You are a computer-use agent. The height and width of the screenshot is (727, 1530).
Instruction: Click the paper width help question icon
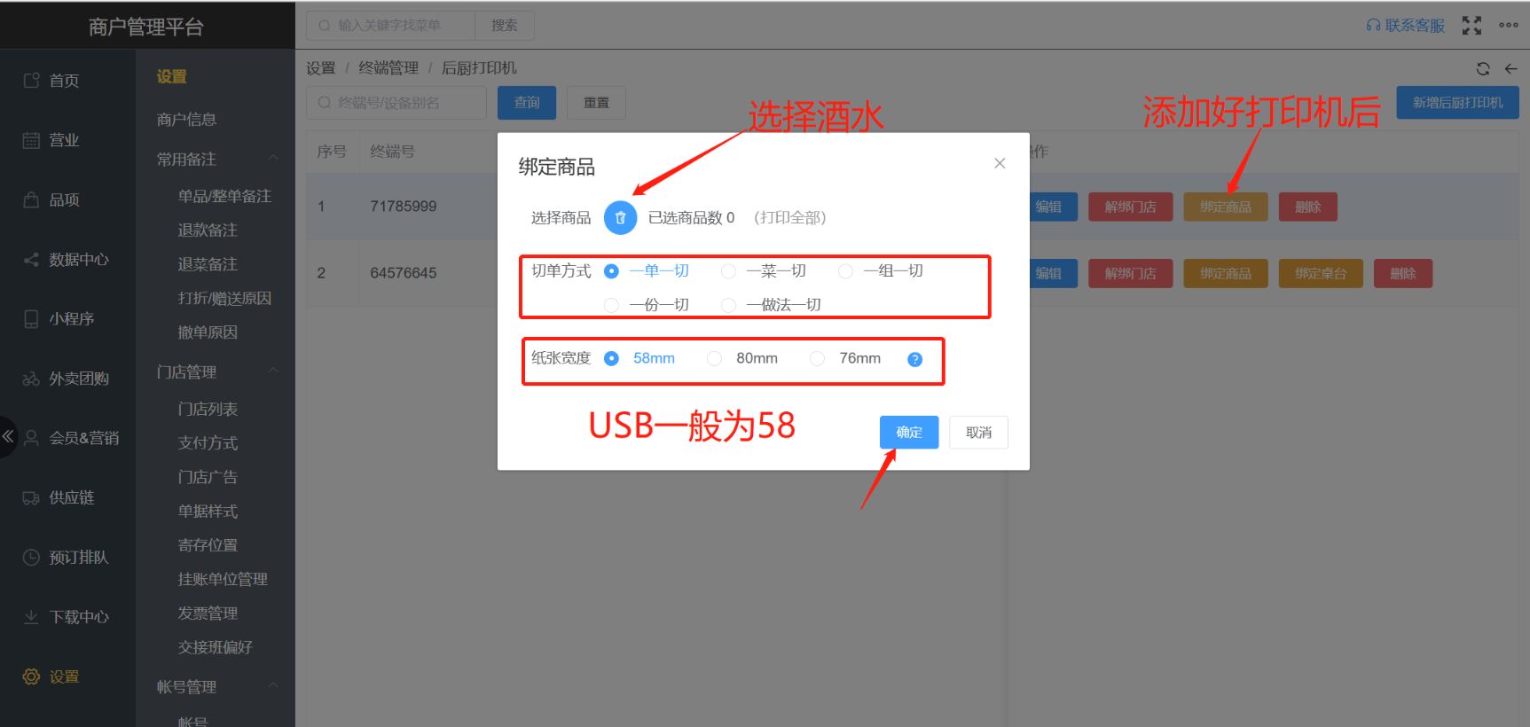tap(914, 359)
